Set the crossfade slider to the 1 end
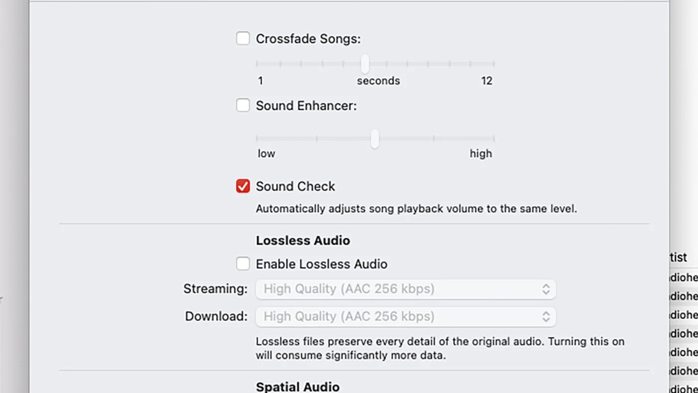 point(257,64)
